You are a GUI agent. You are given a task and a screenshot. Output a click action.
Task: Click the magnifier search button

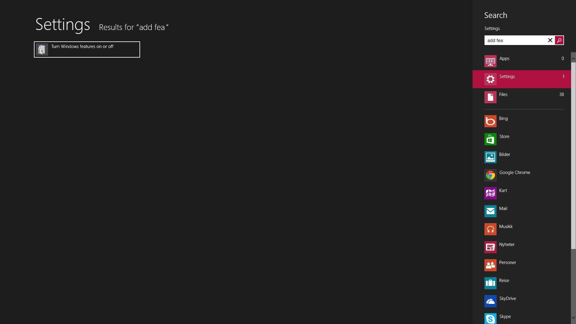point(559,40)
